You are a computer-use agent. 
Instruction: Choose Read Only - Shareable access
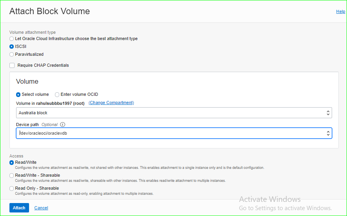pyautogui.click(x=12, y=189)
